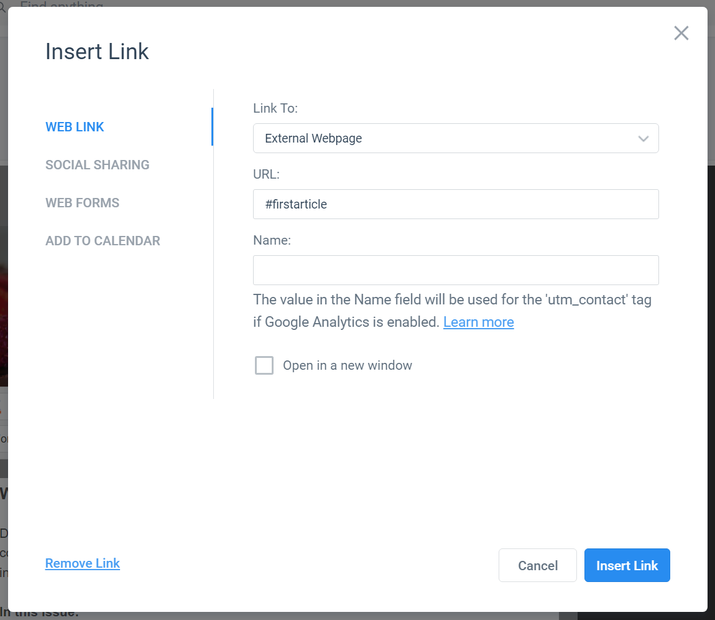Select the WEB LINK tab

(75, 127)
